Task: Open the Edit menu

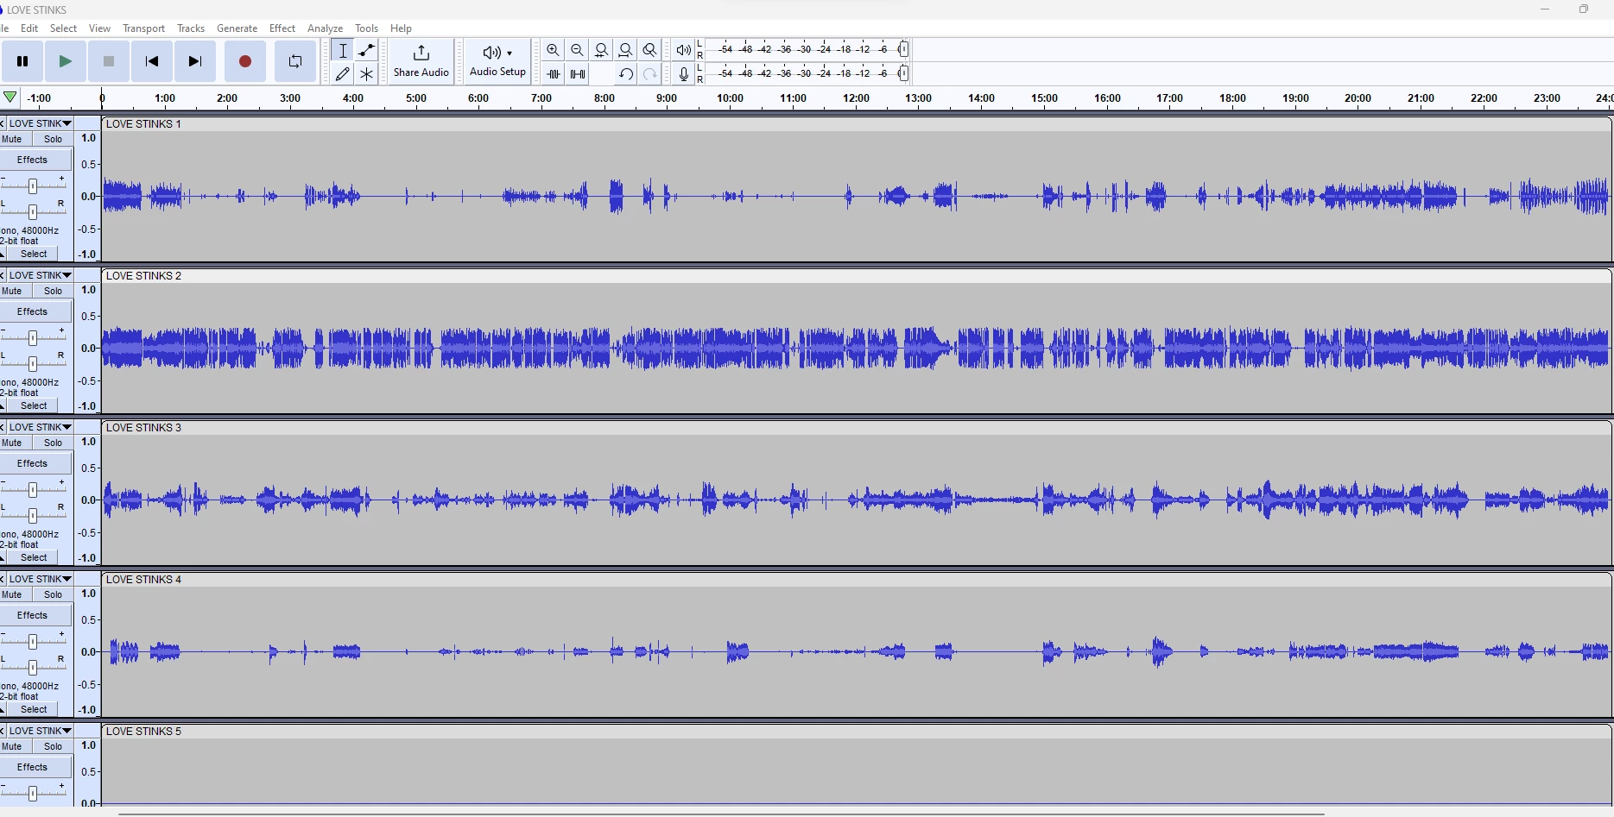Action: pos(29,28)
